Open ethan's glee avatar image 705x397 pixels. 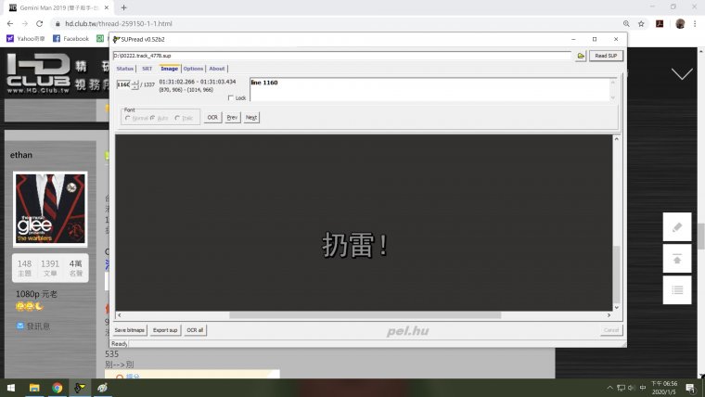tap(50, 209)
